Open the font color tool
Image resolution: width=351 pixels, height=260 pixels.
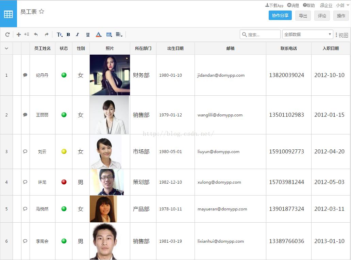[x=98, y=34]
